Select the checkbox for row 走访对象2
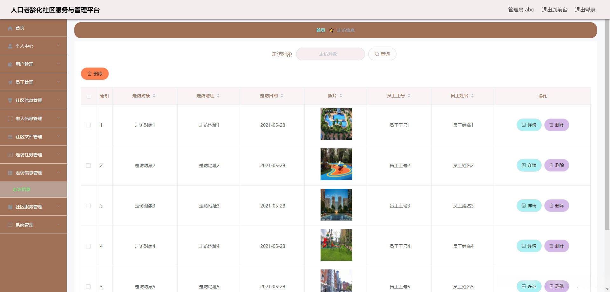The width and height of the screenshot is (610, 292). pos(88,166)
